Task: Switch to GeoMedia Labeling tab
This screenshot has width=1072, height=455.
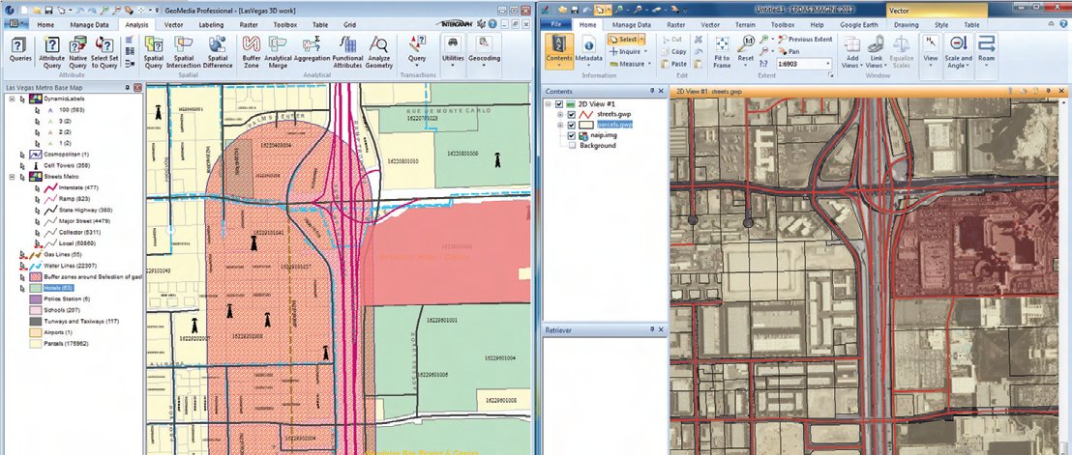Action: (x=211, y=24)
